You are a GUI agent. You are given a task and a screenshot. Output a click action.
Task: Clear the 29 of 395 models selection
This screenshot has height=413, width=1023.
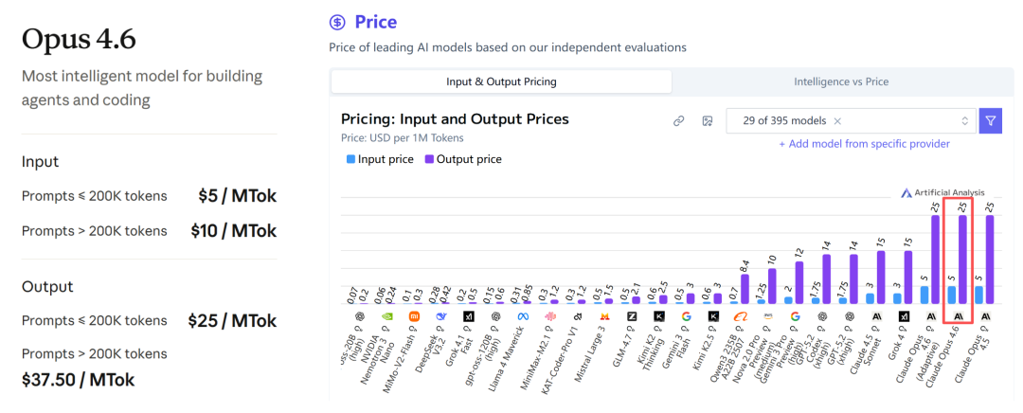point(837,121)
